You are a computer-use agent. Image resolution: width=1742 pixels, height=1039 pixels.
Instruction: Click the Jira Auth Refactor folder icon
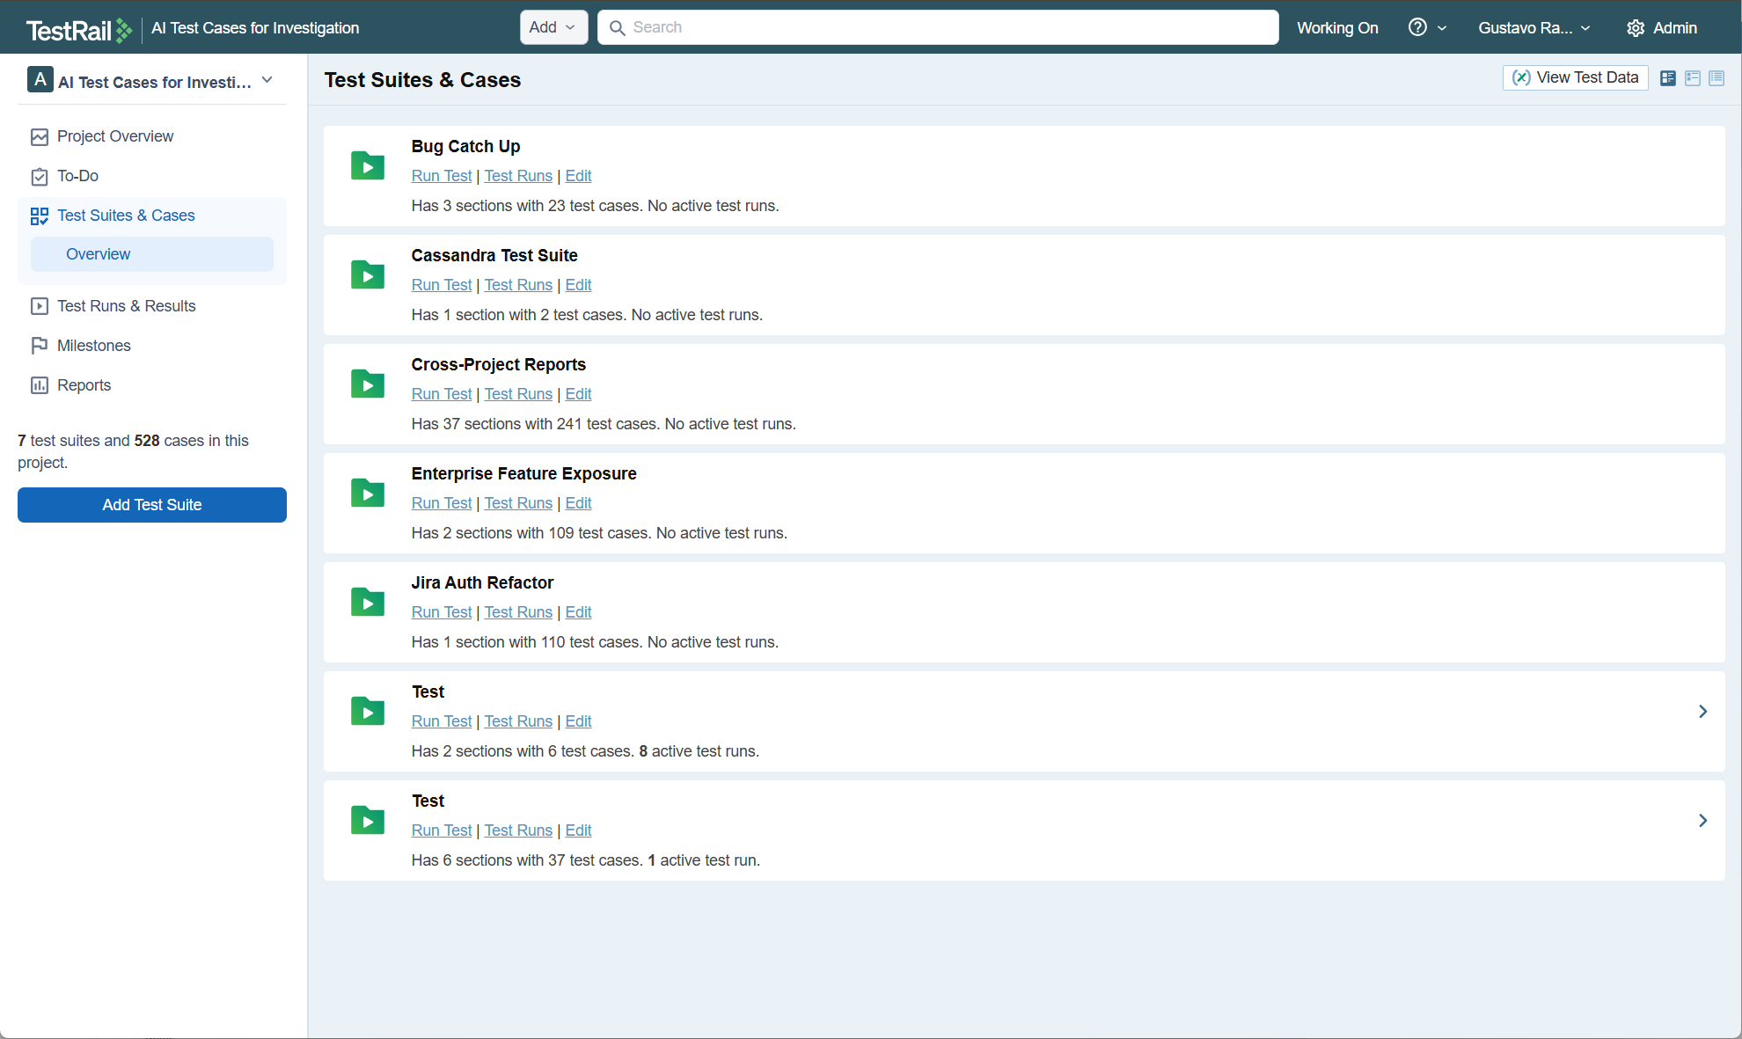(x=368, y=602)
